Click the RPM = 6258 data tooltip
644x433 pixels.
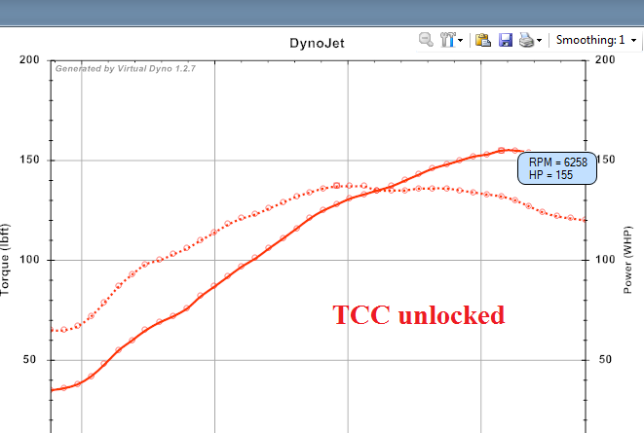557,168
